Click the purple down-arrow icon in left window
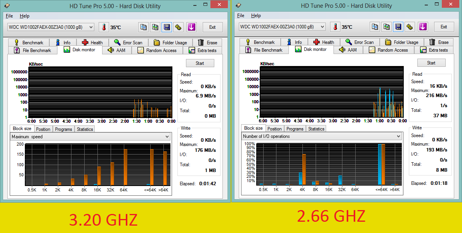 [191, 27]
